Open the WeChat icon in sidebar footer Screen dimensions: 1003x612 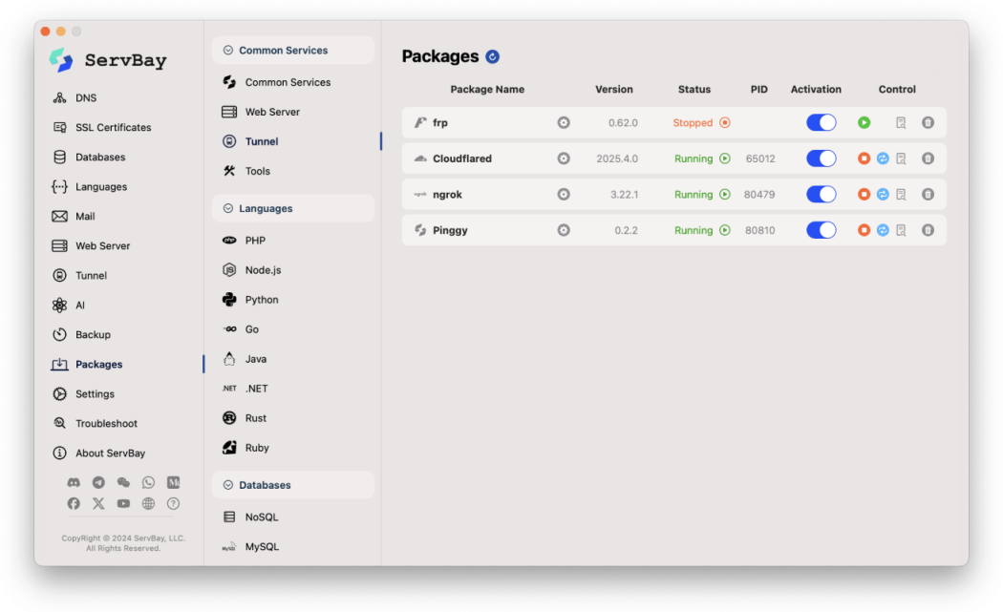[x=123, y=482]
